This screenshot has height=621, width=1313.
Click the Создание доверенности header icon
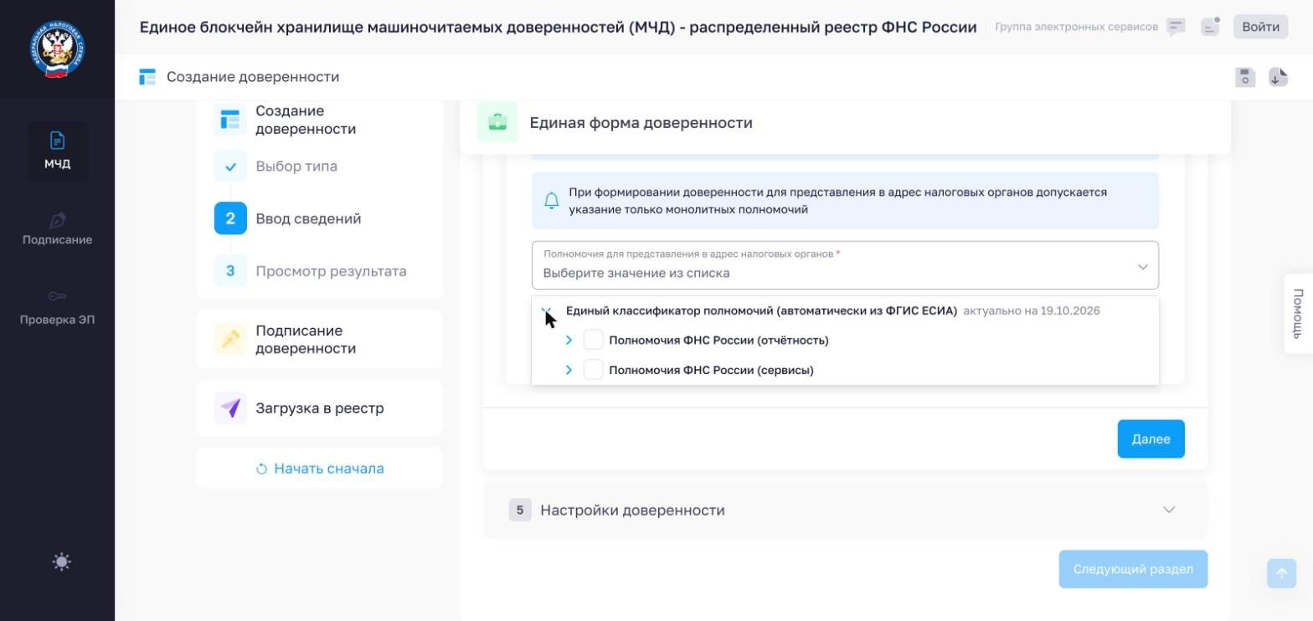pos(147,77)
